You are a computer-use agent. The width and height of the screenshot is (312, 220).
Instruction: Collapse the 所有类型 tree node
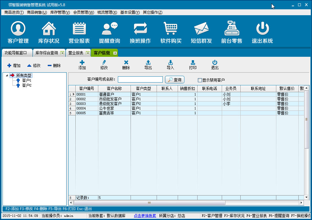pyautogui.click(x=7, y=75)
